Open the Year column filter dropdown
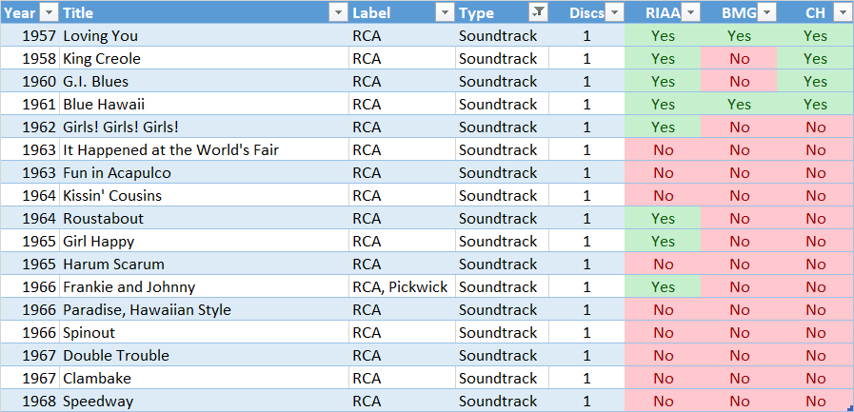 coord(50,12)
